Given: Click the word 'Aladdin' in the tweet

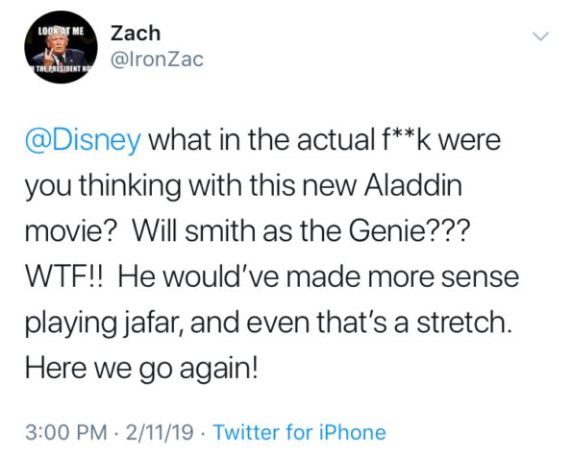Looking at the screenshot, I should click(x=413, y=185).
